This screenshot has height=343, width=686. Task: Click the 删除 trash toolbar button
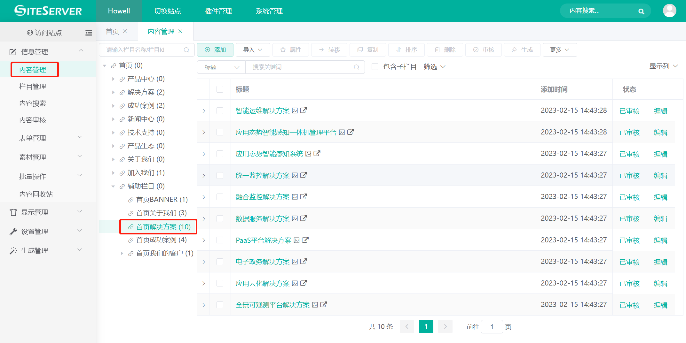click(x=445, y=50)
